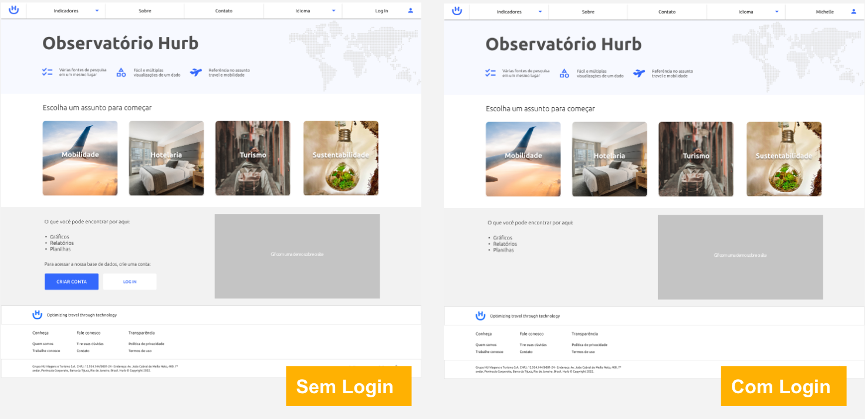865x419 pixels.
Task: Click the footer Hurb logo in Sem Login mockup
Action: [x=38, y=315]
